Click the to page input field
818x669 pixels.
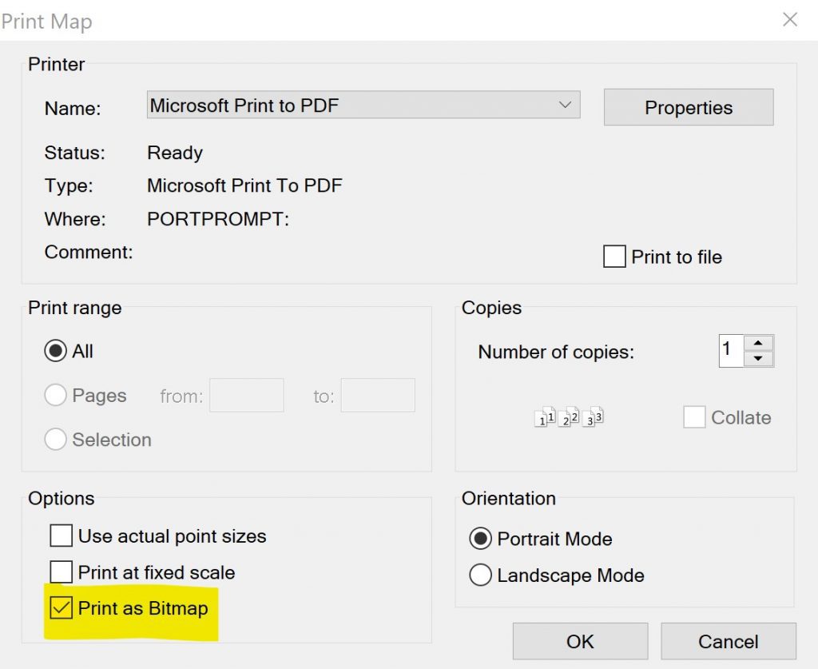378,395
